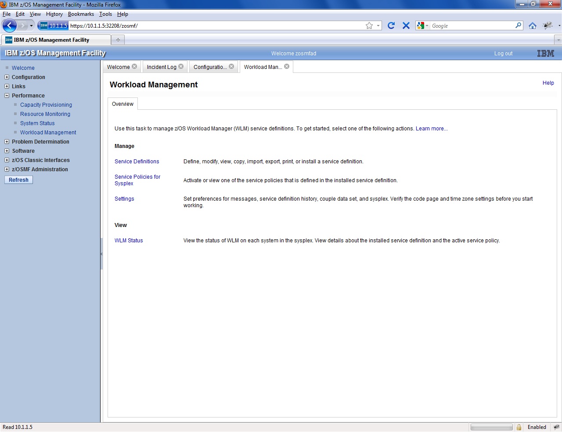
Task: Open Welcome in the navigation tree
Action: coord(23,68)
